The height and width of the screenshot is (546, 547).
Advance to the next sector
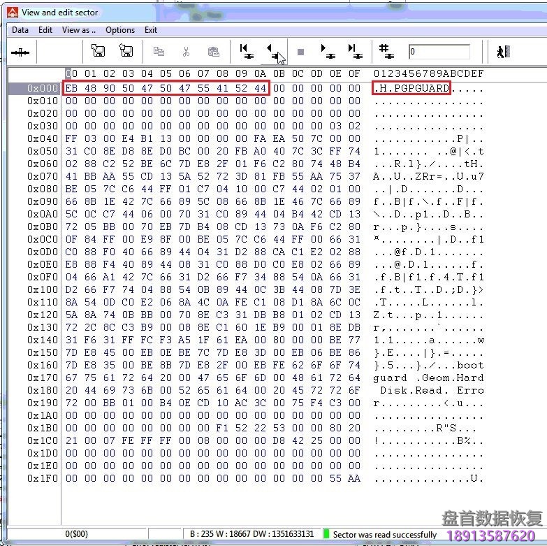tap(327, 51)
